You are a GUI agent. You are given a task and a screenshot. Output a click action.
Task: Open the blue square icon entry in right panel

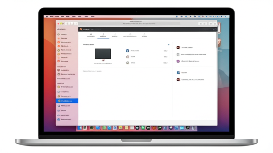(178, 73)
